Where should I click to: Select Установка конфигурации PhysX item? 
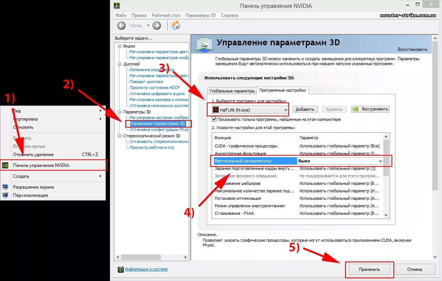click(x=159, y=129)
